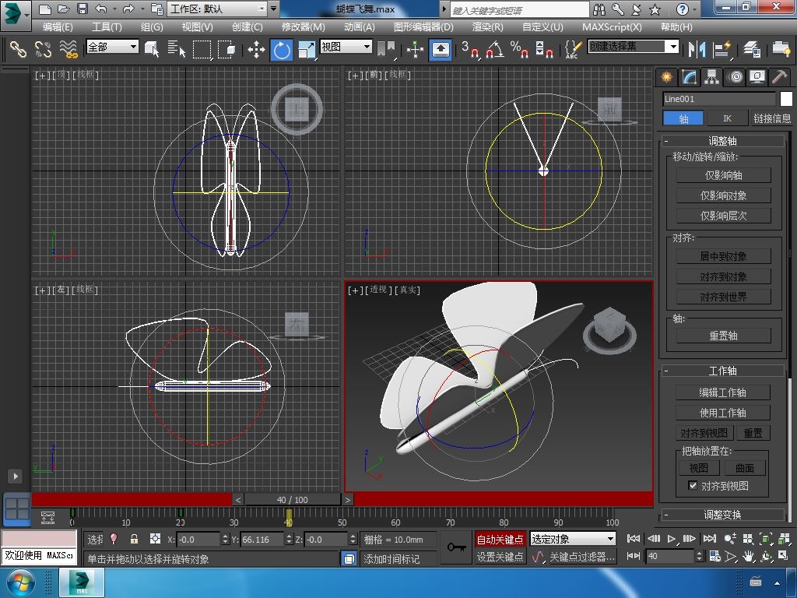The image size is (797, 598).
Task: Open the 修改器(M) menu
Action: (x=304, y=26)
